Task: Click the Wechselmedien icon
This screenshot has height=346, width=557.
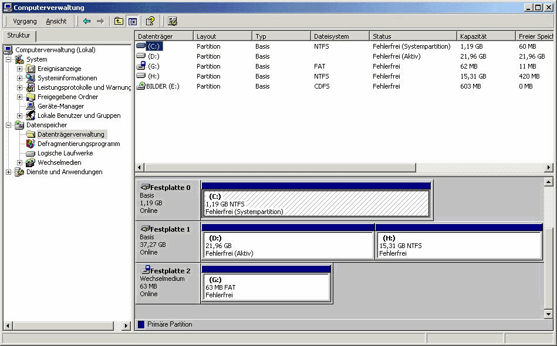Action: click(31, 162)
